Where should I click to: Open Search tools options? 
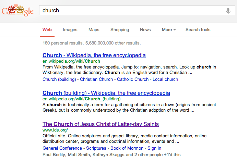coord(198,30)
